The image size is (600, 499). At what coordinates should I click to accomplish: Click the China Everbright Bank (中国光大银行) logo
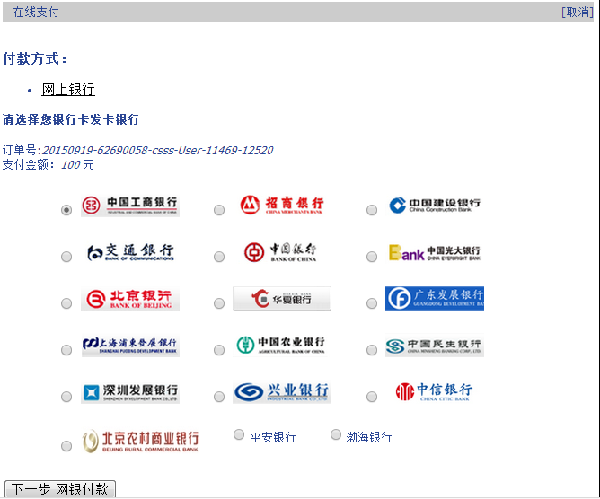click(435, 252)
